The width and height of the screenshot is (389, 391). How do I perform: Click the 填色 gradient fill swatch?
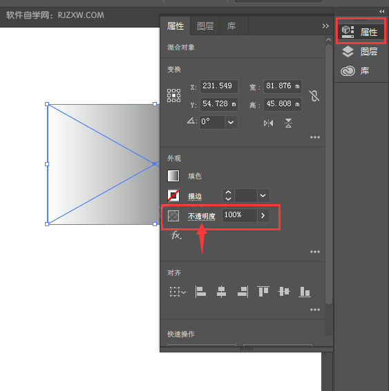(x=173, y=176)
